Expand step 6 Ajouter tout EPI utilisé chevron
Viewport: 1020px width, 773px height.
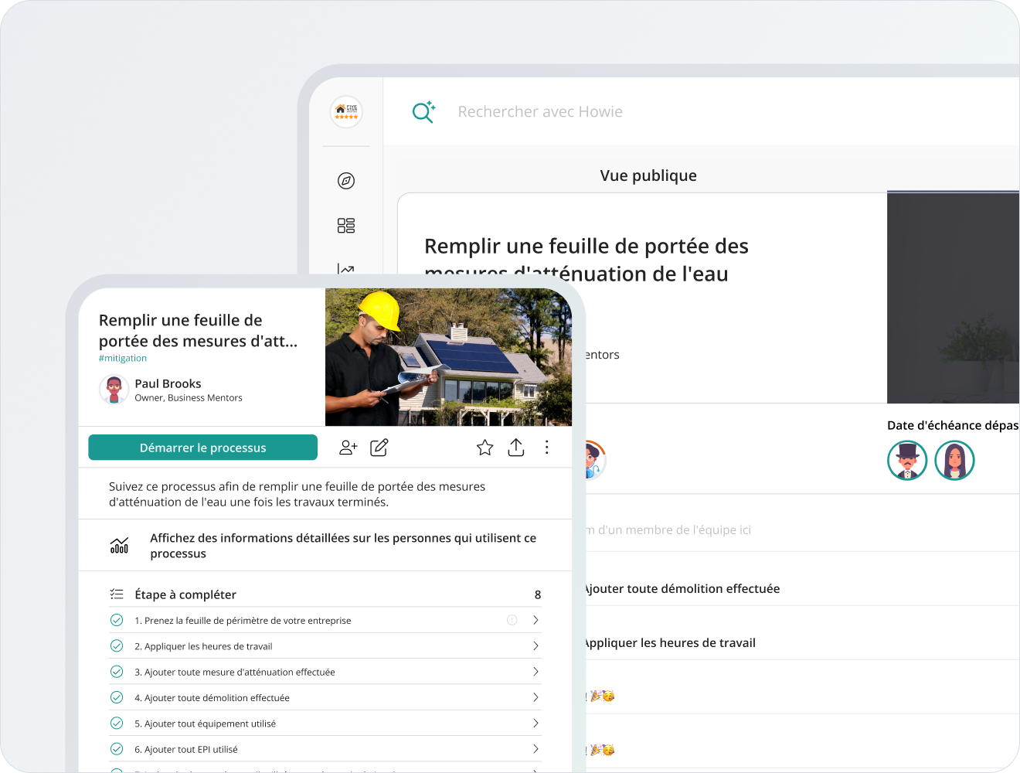(535, 749)
